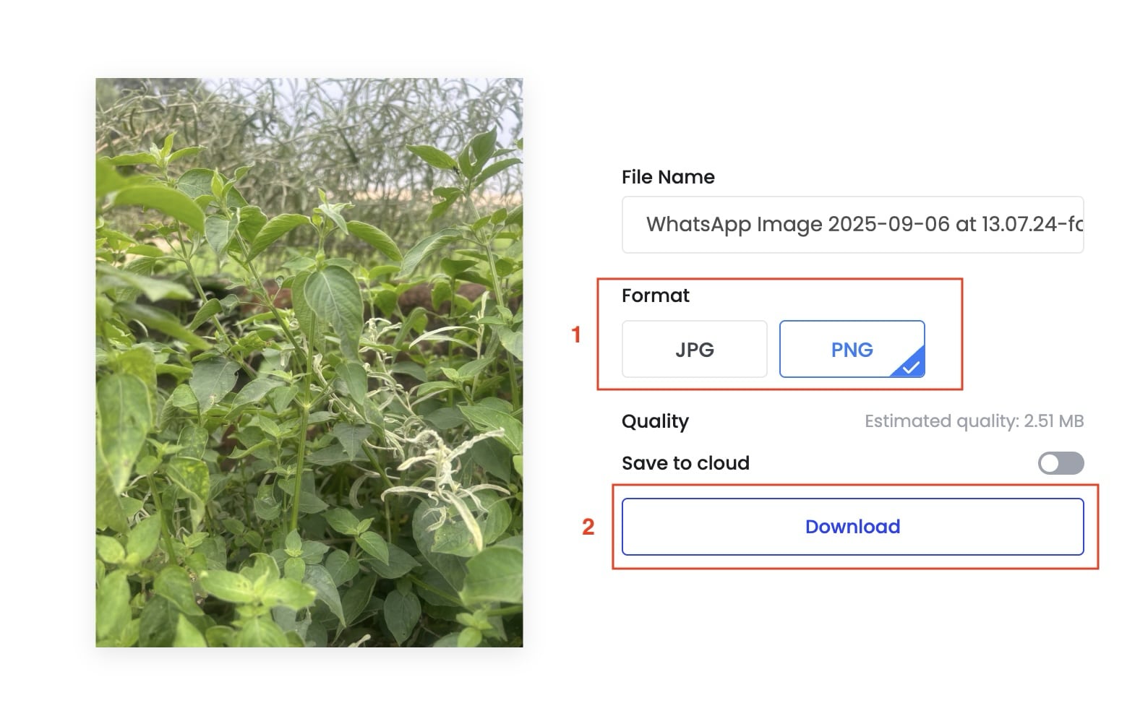The height and width of the screenshot is (724, 1148).
Task: Focus the File Name text field
Action: (852, 225)
